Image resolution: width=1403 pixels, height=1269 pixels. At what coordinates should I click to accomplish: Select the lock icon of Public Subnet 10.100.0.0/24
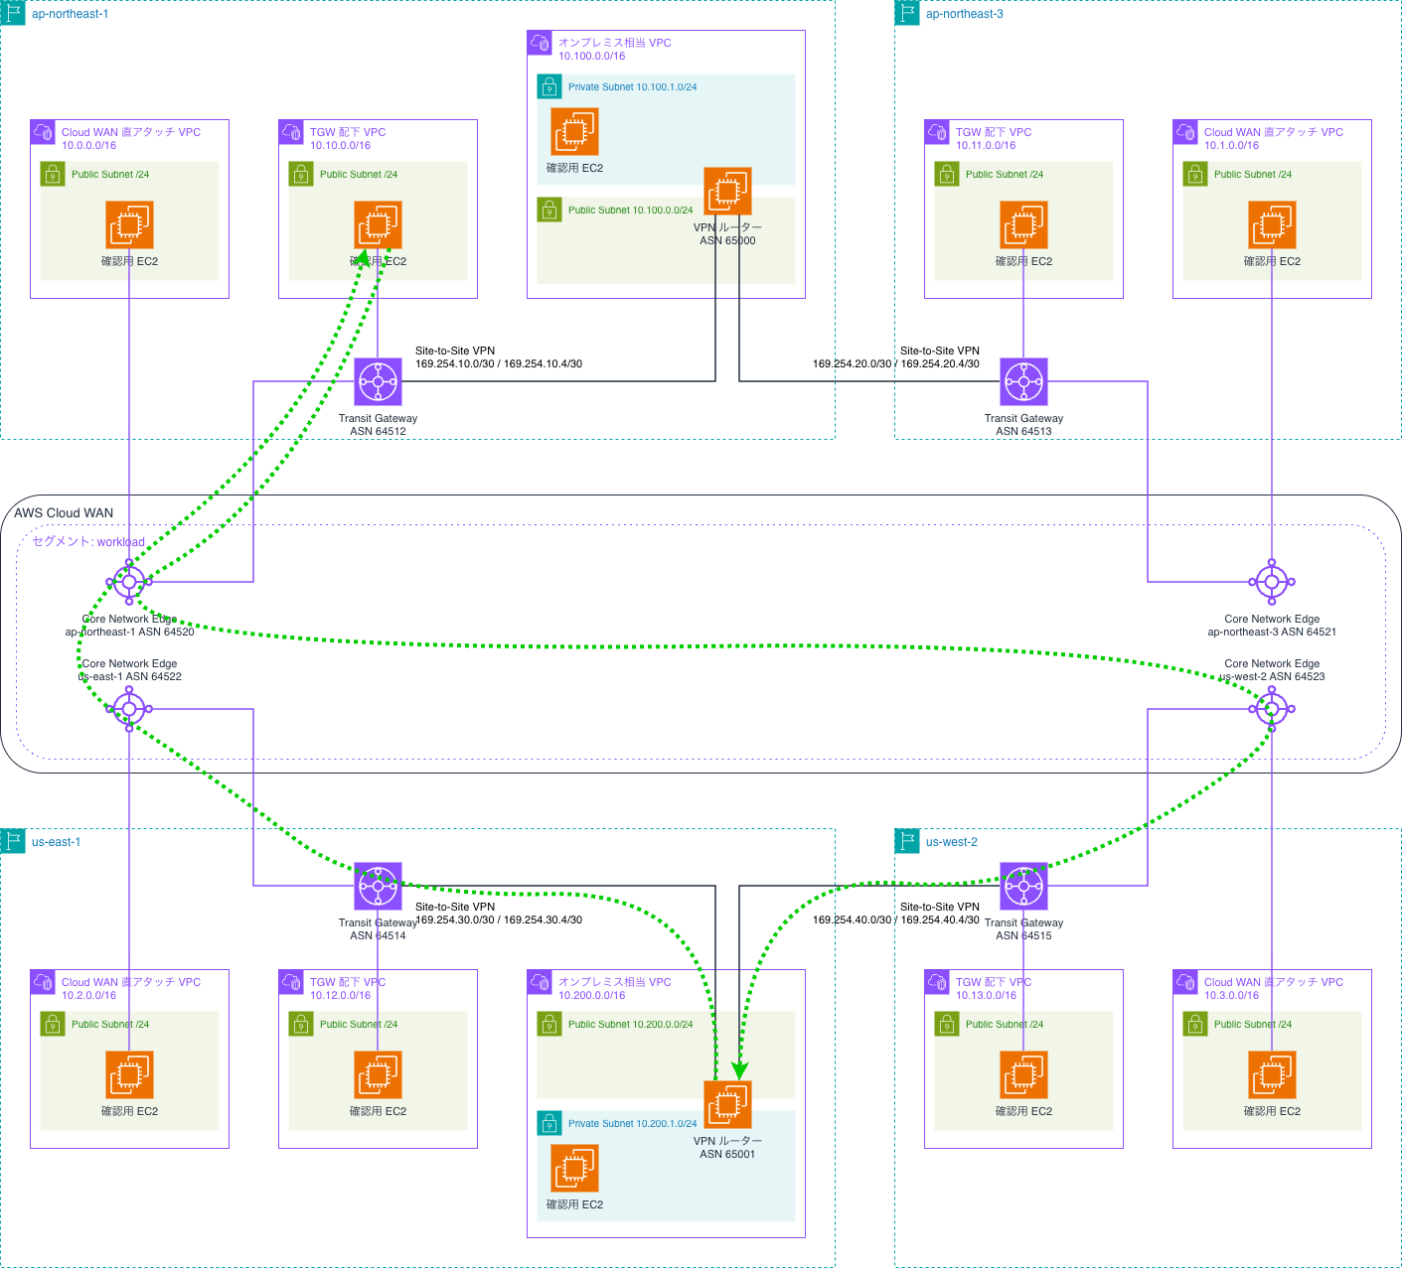[x=549, y=210]
